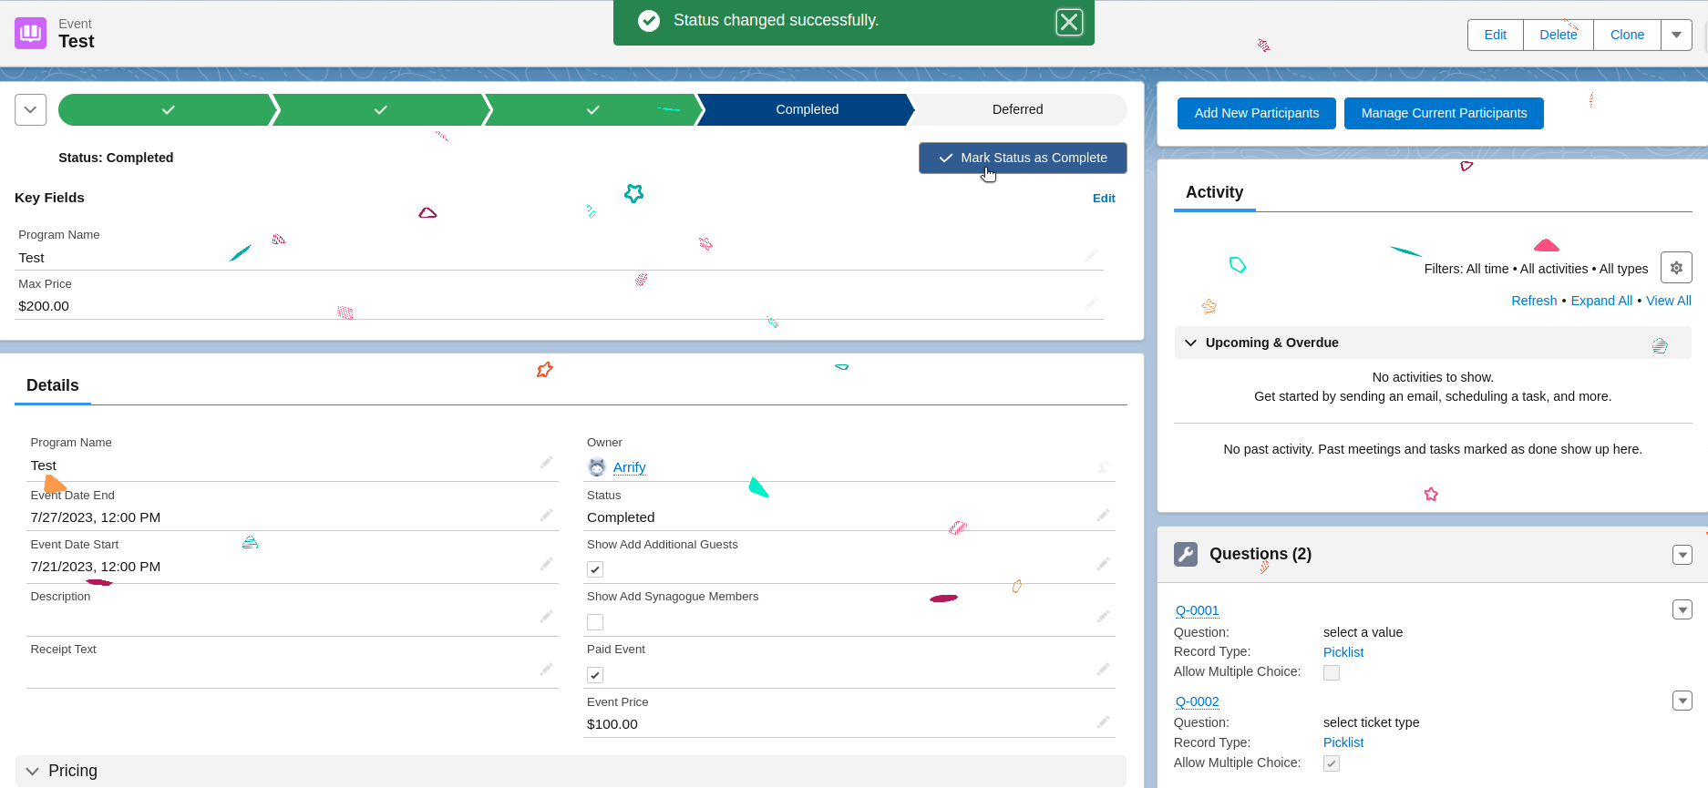Image resolution: width=1708 pixels, height=788 pixels.
Task: Edit Event Date End pencil icon
Action: 546,516
